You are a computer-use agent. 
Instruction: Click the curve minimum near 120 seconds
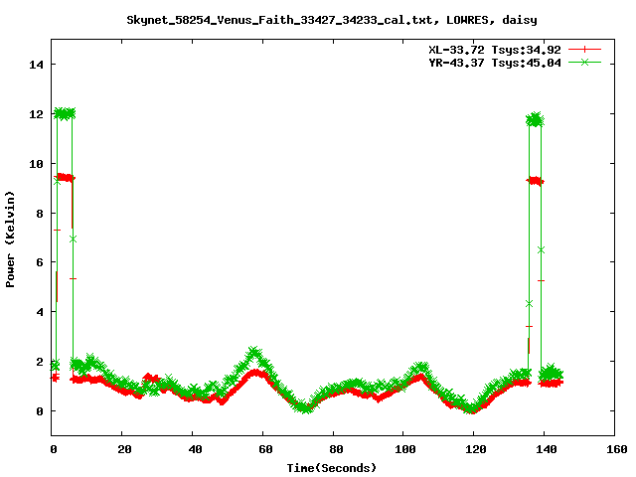[x=472, y=408]
